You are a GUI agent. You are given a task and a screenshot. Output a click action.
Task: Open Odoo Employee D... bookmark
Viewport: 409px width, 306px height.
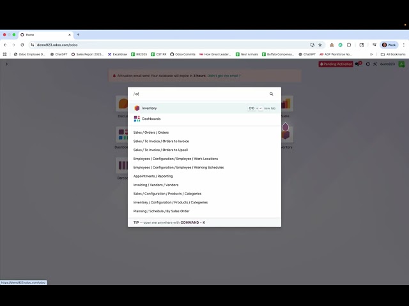[29, 54]
